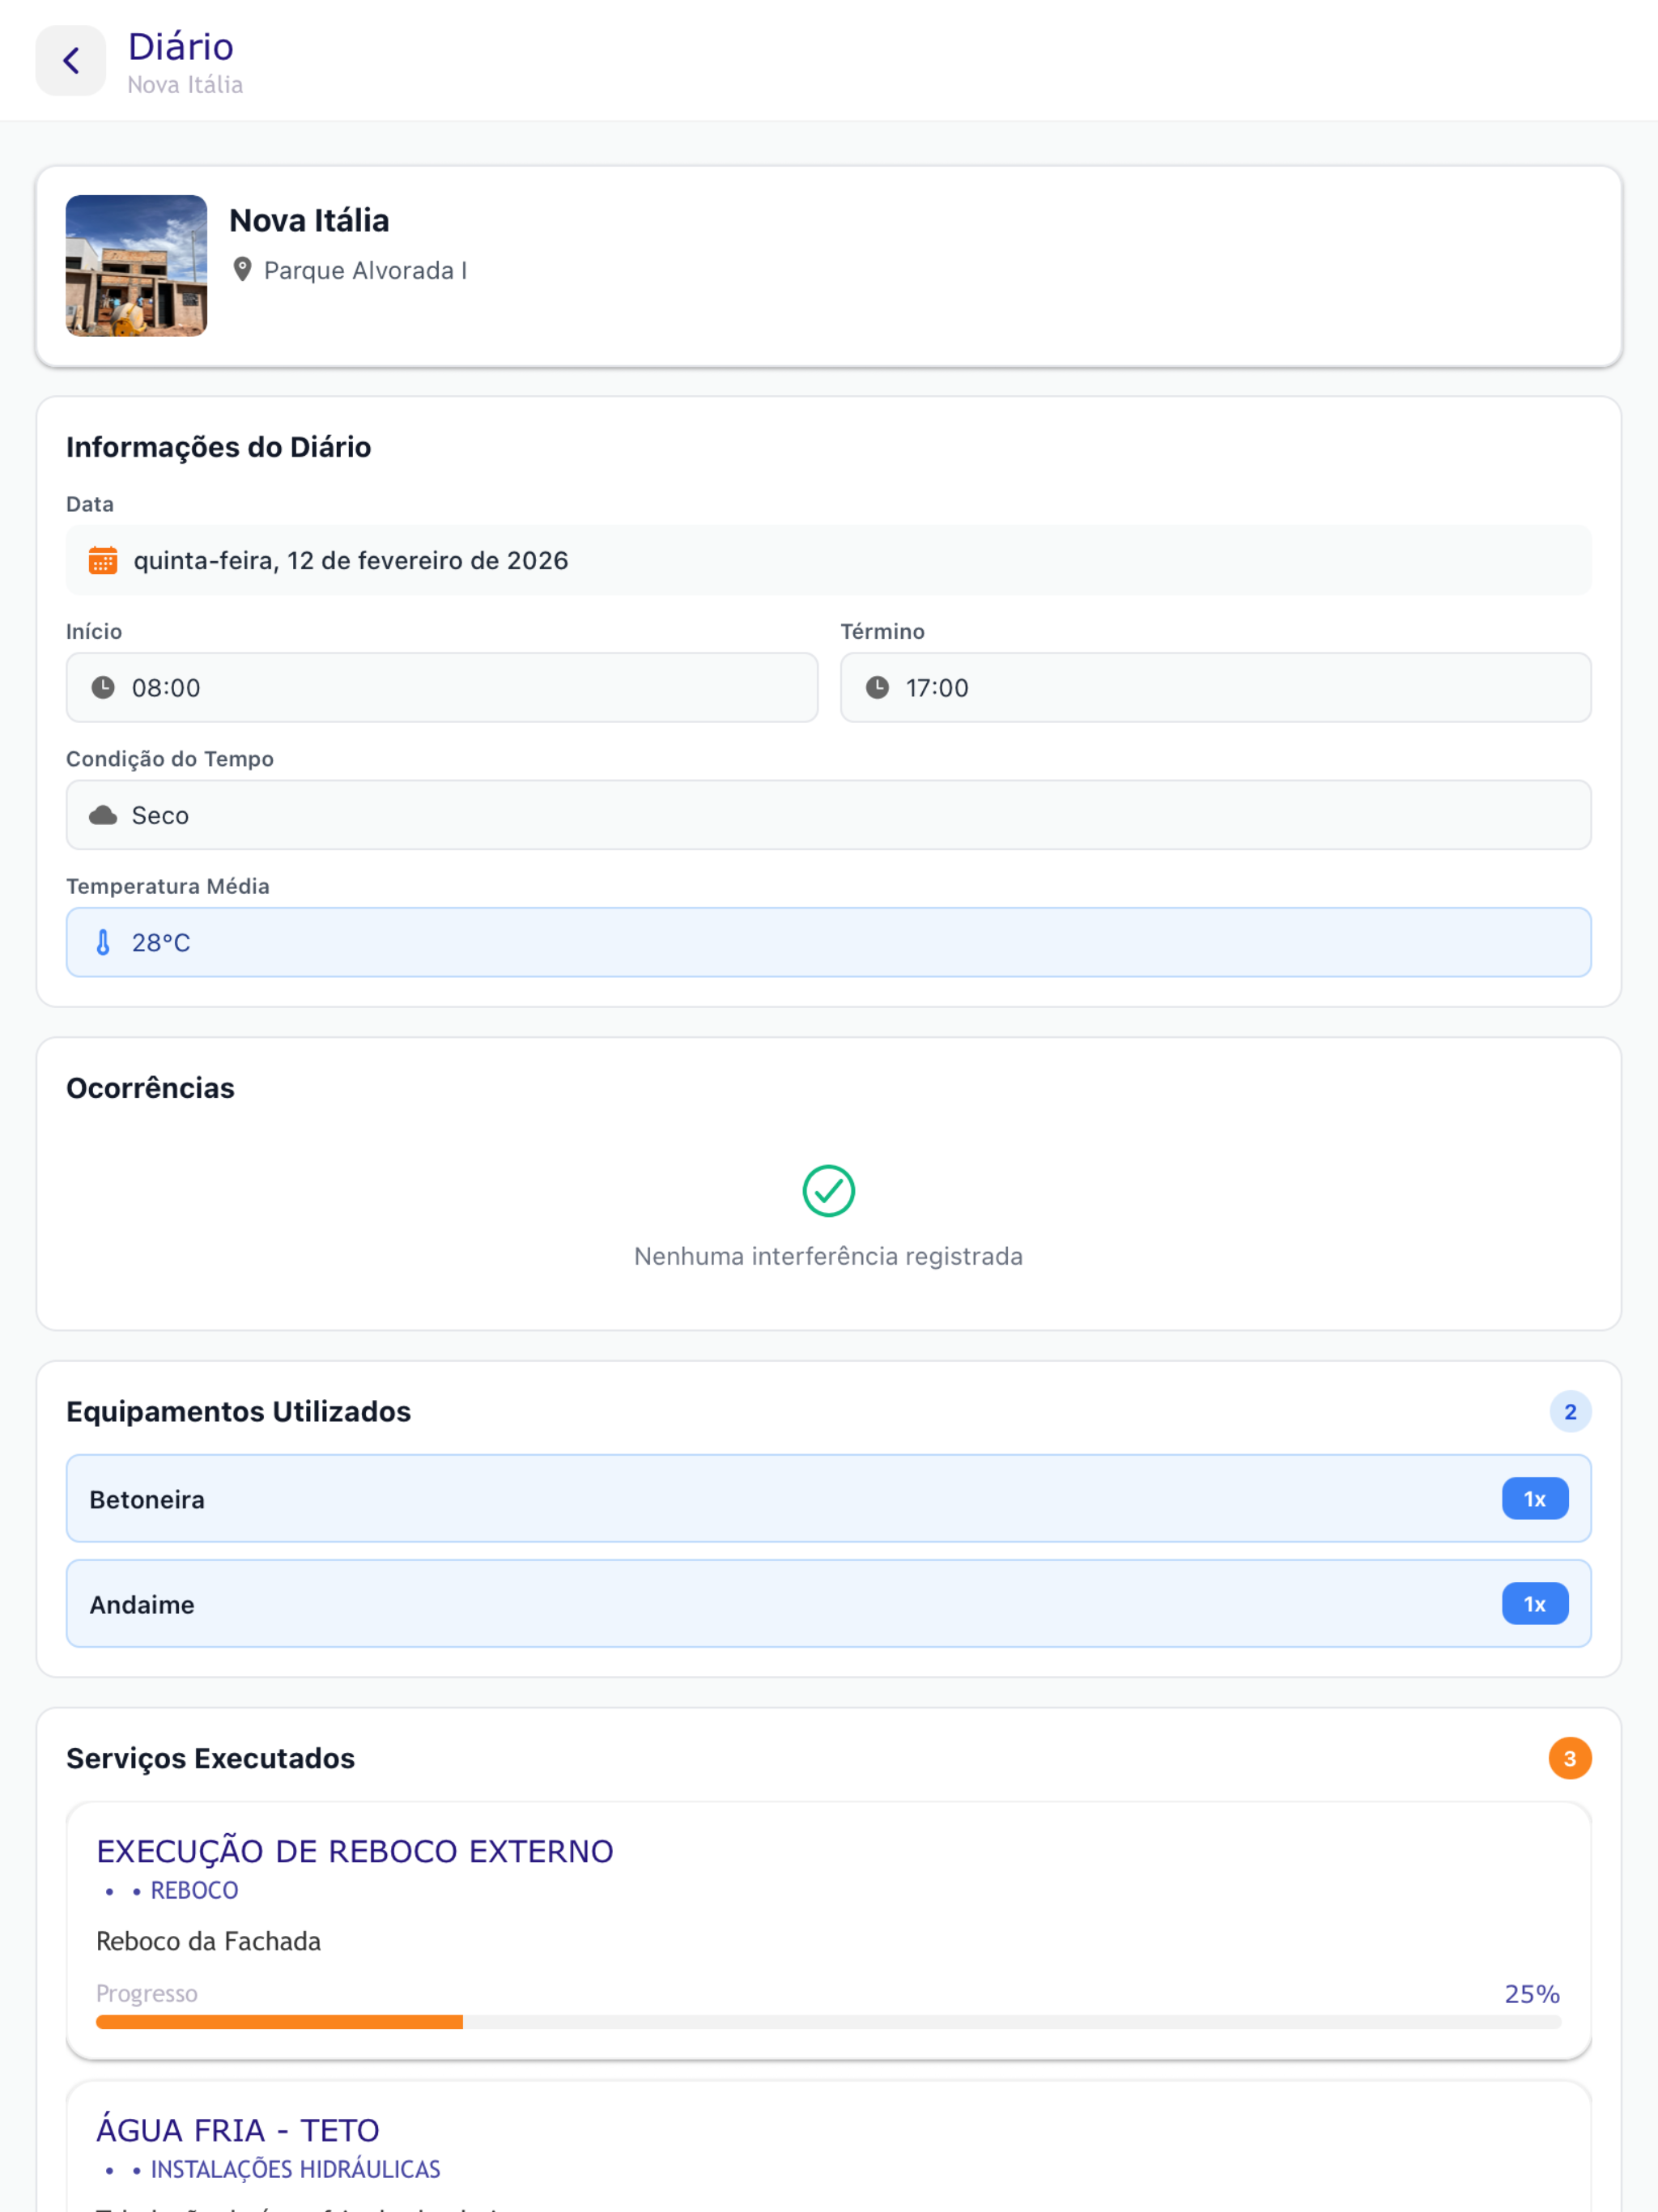
Task: Click the orange calendar icon
Action: click(x=103, y=560)
